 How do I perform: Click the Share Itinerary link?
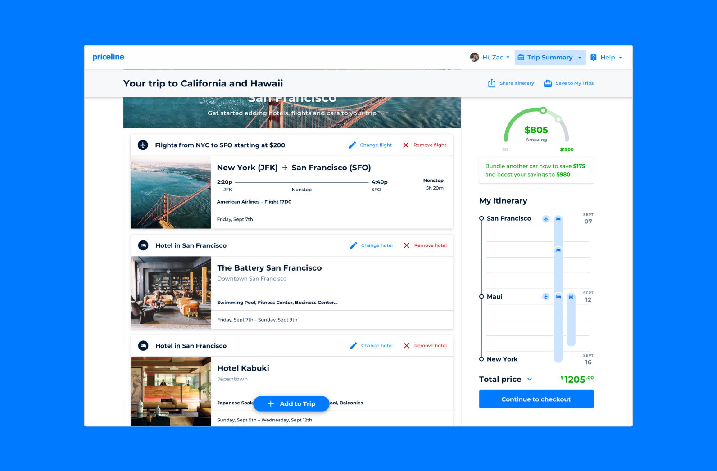517,83
